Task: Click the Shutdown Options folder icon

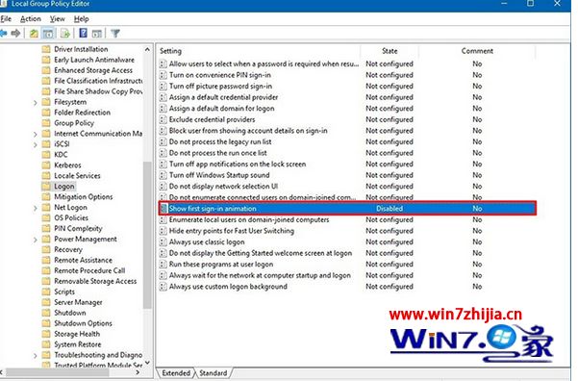Action: click(x=46, y=323)
